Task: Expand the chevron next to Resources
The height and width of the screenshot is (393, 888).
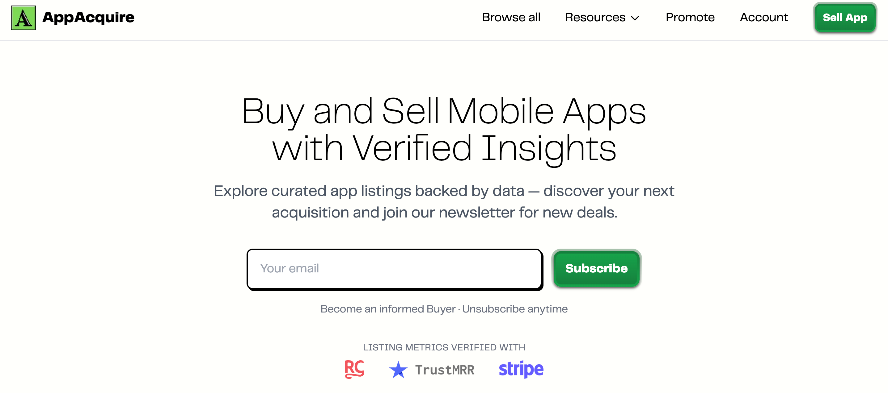Action: pyautogui.click(x=635, y=18)
